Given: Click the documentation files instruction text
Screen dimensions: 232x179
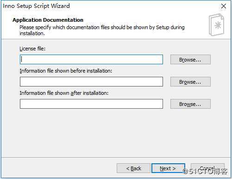Looking at the screenshot, I should coord(102,30).
